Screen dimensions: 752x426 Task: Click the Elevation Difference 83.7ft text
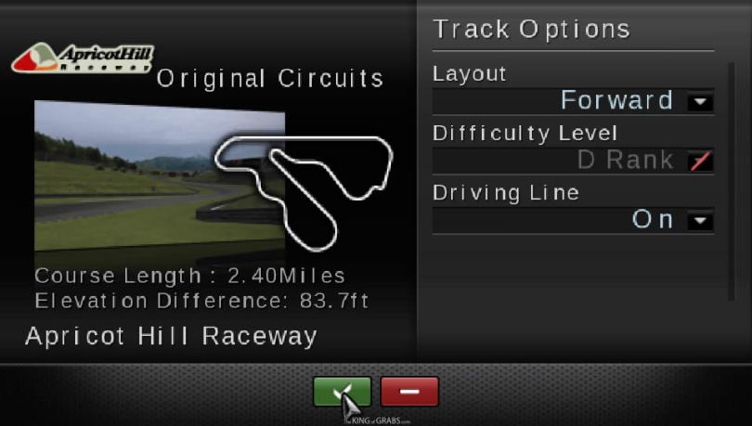(x=201, y=301)
